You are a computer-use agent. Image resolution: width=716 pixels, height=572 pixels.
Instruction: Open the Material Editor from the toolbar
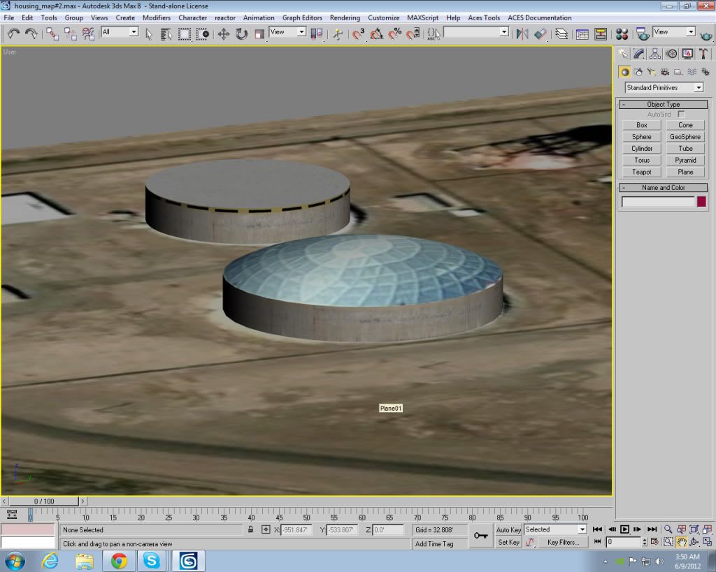(x=622, y=34)
